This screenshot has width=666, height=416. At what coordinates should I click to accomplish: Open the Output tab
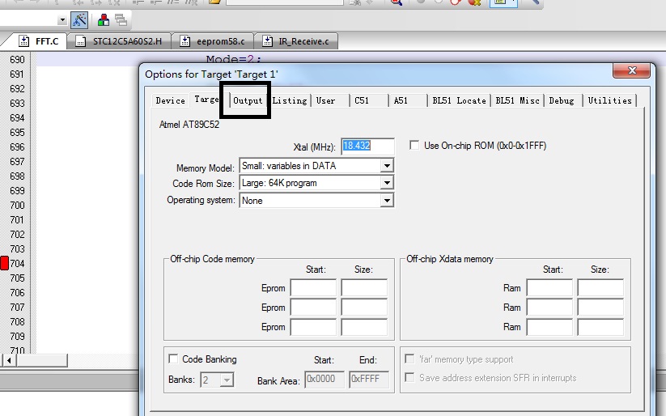[x=248, y=100]
